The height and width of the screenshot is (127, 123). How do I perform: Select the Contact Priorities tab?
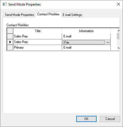[x=48, y=14]
